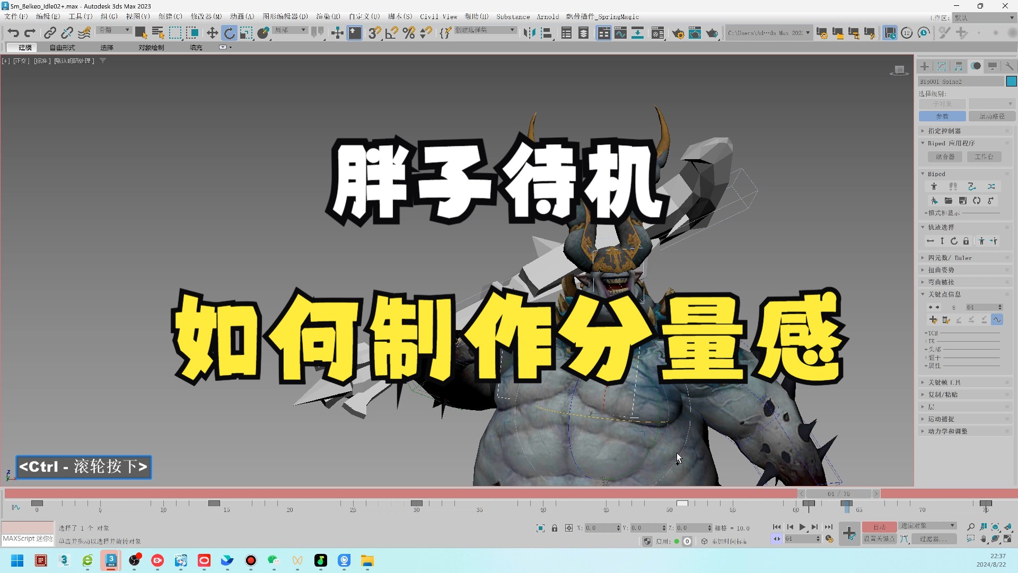
Task: Click the 混合器 button
Action: 945,157
